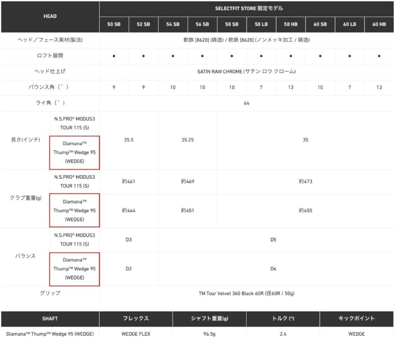This screenshot has width=395, height=338.
Task: Select the 58 HB column header
Action: click(x=291, y=24)
